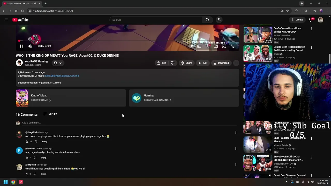Open the playkom.games download link
The image size is (331, 186).
[62, 76]
